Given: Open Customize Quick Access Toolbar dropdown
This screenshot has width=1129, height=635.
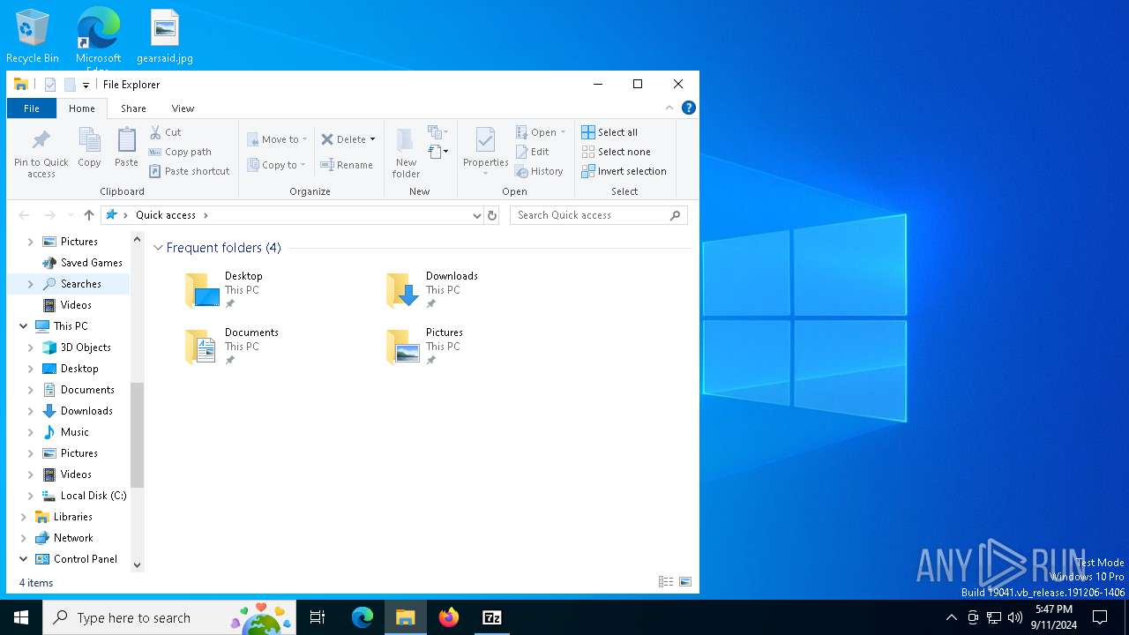Looking at the screenshot, I should tap(86, 86).
